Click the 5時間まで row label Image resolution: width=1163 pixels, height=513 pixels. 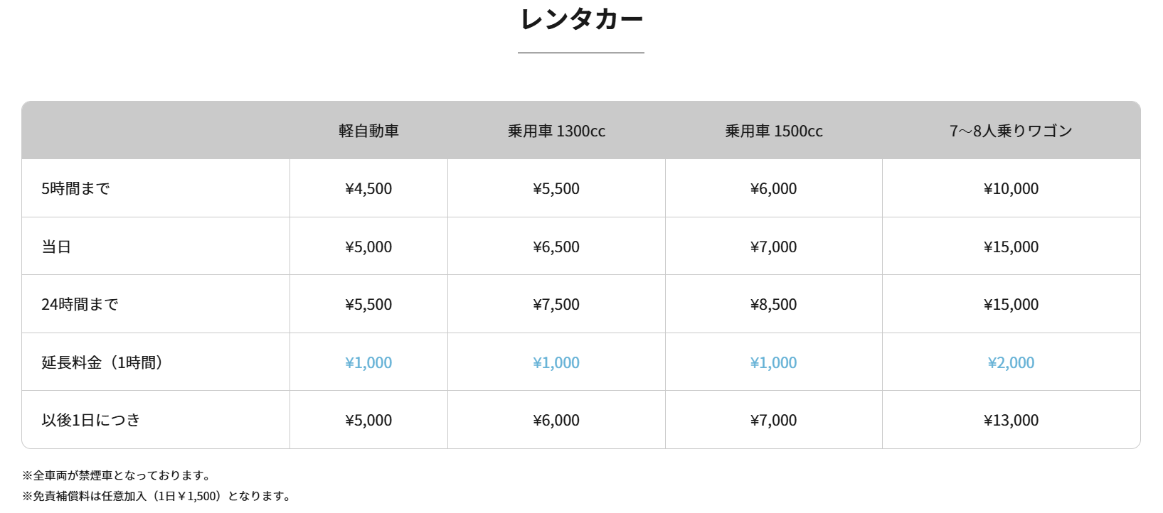click(75, 188)
